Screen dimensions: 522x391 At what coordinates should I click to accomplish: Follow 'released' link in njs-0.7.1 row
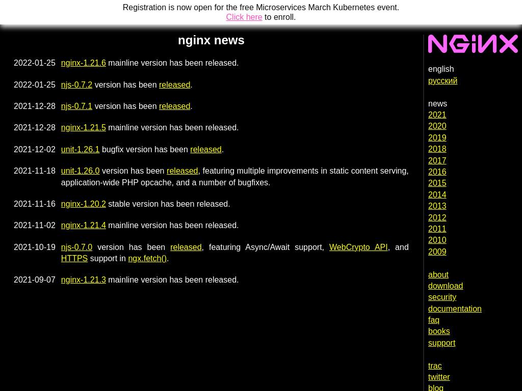tap(174, 106)
